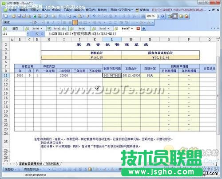The height and width of the screenshot is (179, 222).
Task: Open the 帮助(H) menu
Action: 102,10
